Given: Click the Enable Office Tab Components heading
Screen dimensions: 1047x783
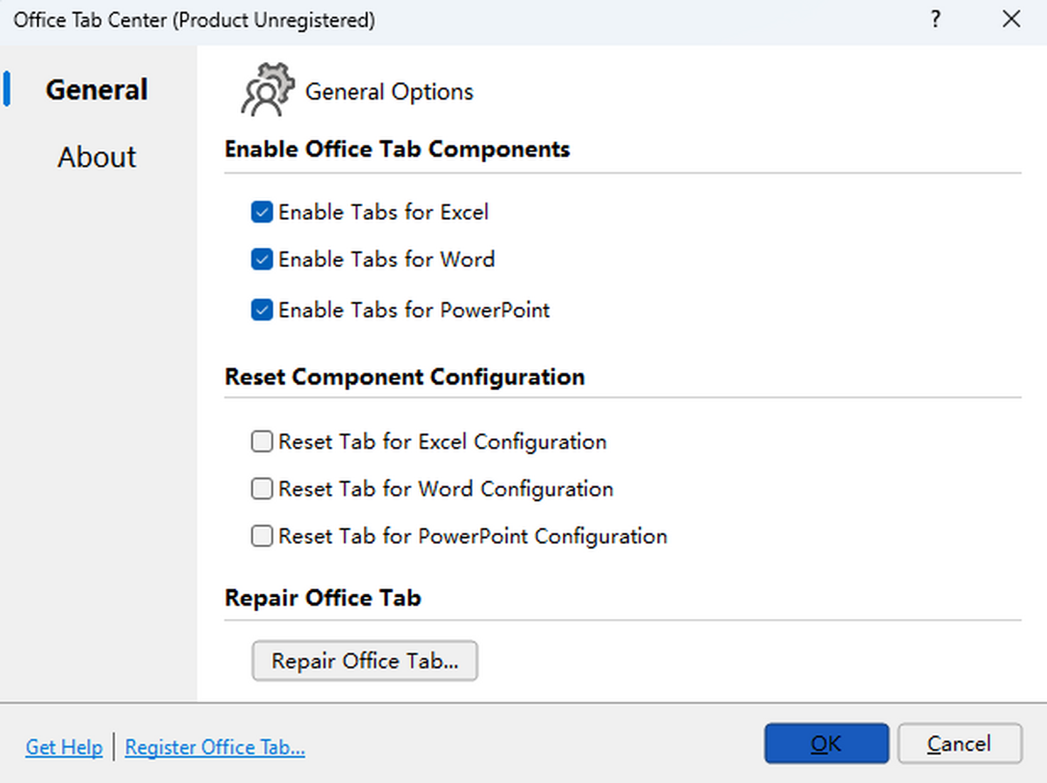Looking at the screenshot, I should (397, 149).
